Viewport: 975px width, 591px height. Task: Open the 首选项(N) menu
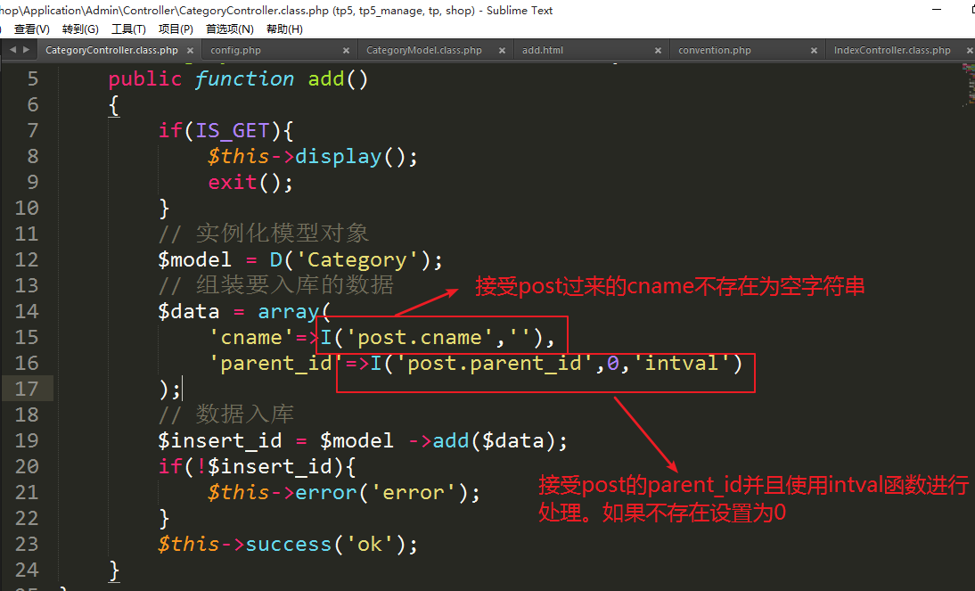229,29
